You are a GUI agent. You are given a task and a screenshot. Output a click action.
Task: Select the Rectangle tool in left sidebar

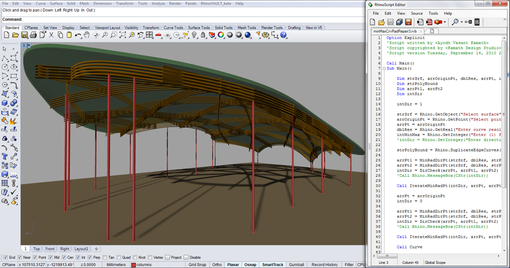[x=13, y=76]
